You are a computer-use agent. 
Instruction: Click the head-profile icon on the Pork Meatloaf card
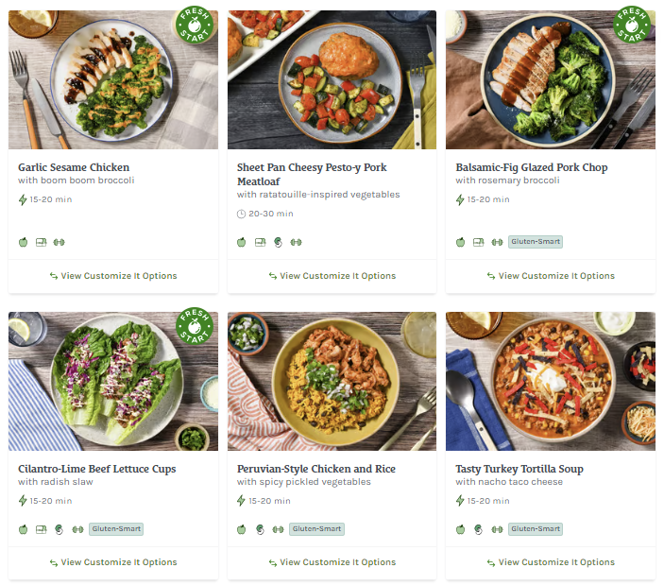[278, 242]
